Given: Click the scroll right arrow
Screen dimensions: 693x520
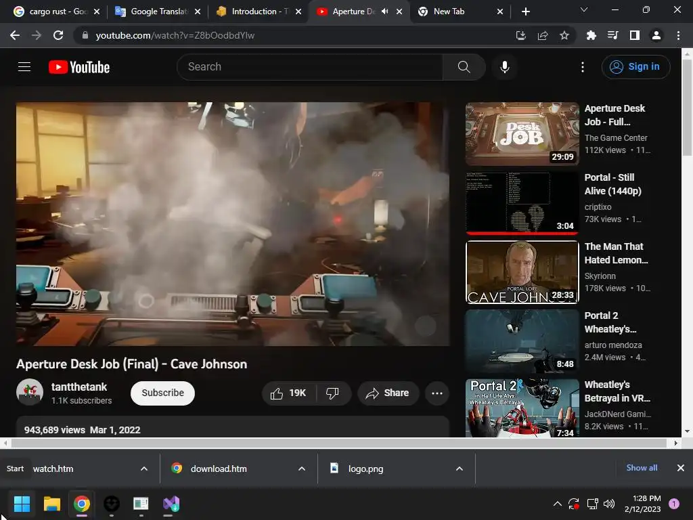Looking at the screenshot, I should (676, 443).
